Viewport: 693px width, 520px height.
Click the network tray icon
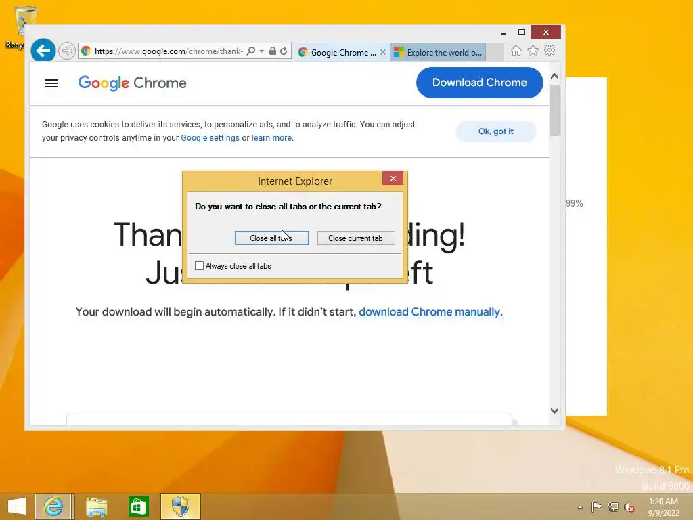click(613, 506)
